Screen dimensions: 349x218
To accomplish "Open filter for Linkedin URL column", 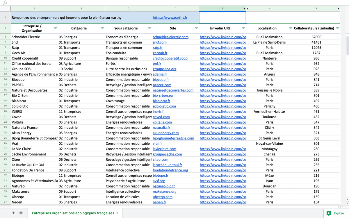I will pyautogui.click(x=243, y=28).
